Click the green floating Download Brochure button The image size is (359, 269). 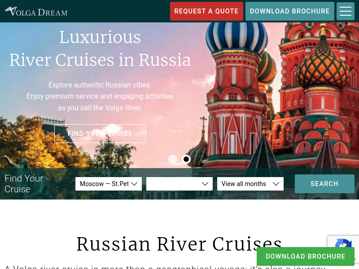pos(306,256)
